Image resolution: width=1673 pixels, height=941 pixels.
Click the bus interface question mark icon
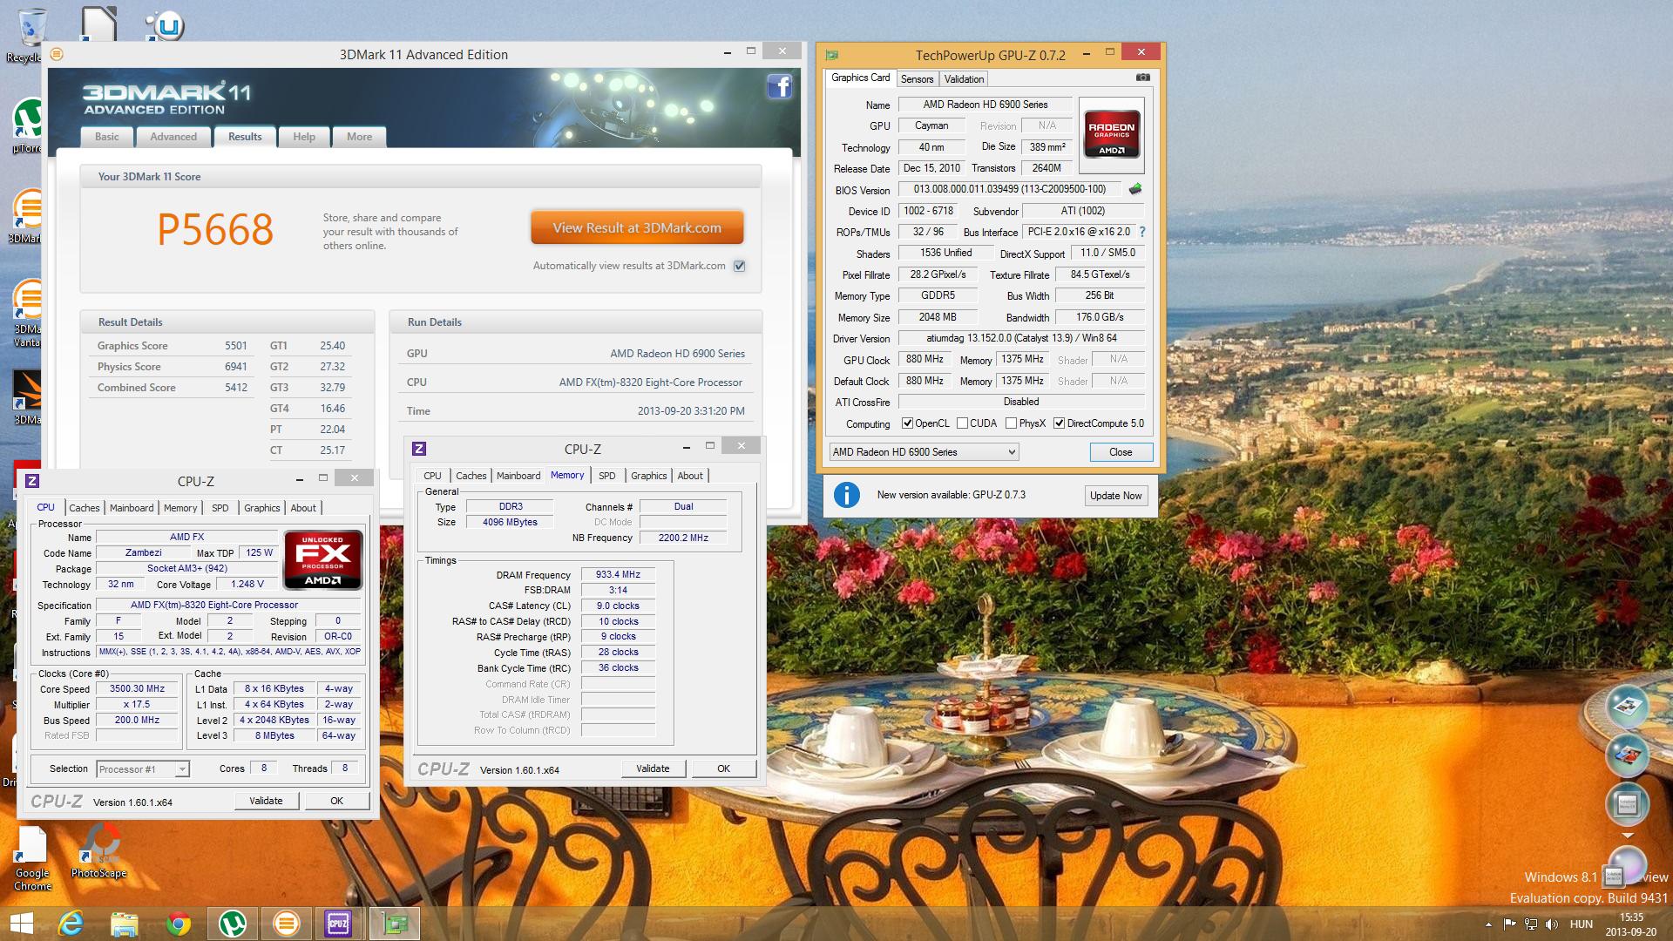tap(1142, 232)
